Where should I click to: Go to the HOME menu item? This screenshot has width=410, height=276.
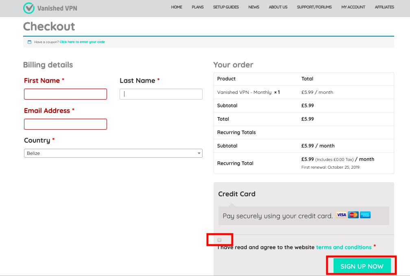point(177,7)
